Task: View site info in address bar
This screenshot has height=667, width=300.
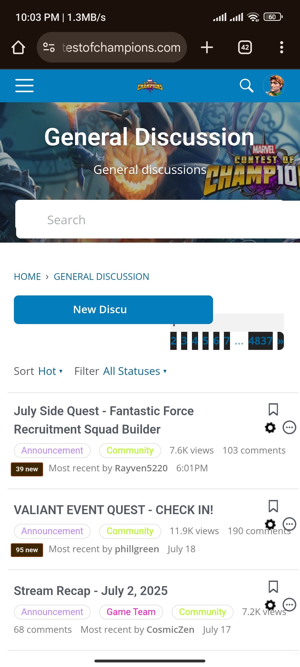Action: [x=49, y=47]
